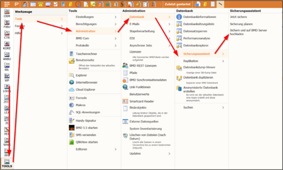Open the table grid icon in toolbar
The width and height of the screenshot is (283, 170).
point(33,4)
